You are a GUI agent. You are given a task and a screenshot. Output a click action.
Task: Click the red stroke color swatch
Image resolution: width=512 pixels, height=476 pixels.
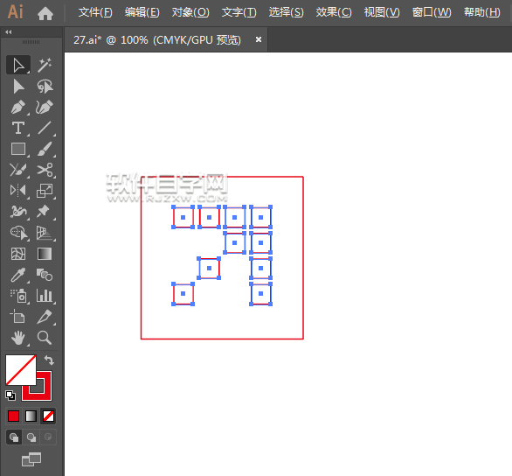click(37, 386)
